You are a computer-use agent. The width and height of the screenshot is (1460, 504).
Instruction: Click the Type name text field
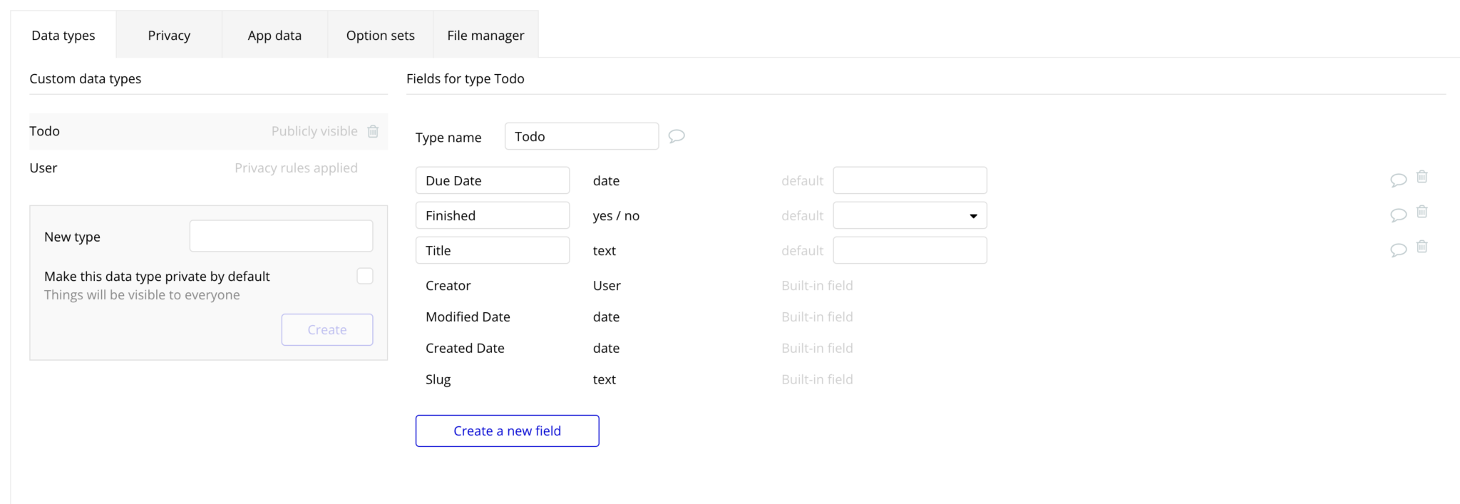pos(581,136)
